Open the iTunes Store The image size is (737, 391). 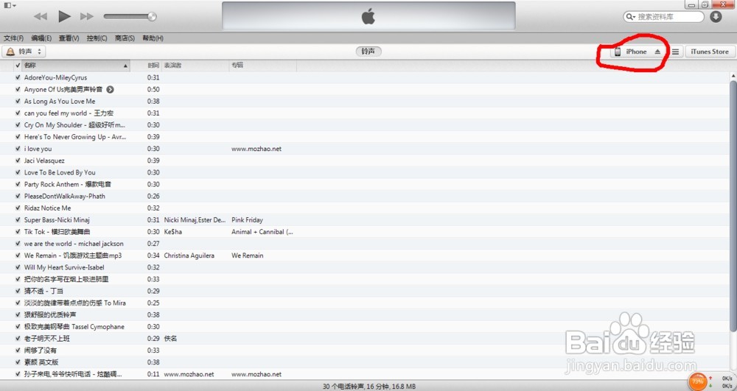tap(709, 52)
